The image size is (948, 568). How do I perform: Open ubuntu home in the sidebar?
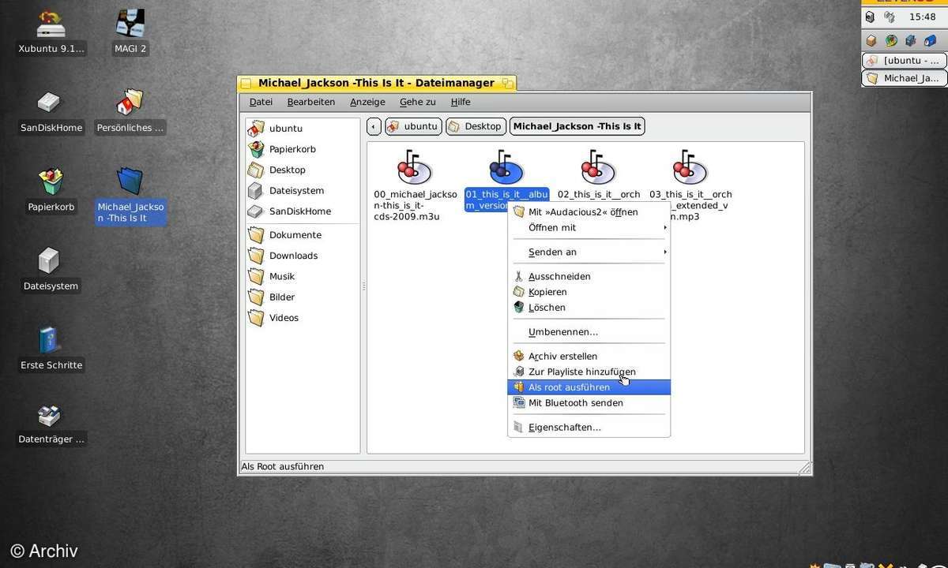303,128
